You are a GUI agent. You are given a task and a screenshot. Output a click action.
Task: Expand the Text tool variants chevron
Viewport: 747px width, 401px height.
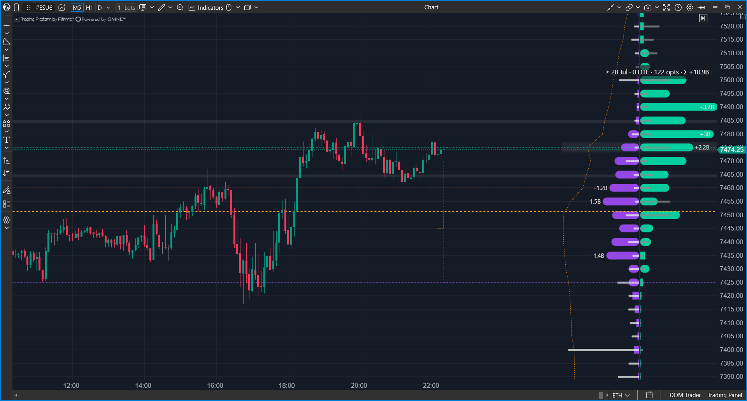coord(7,148)
